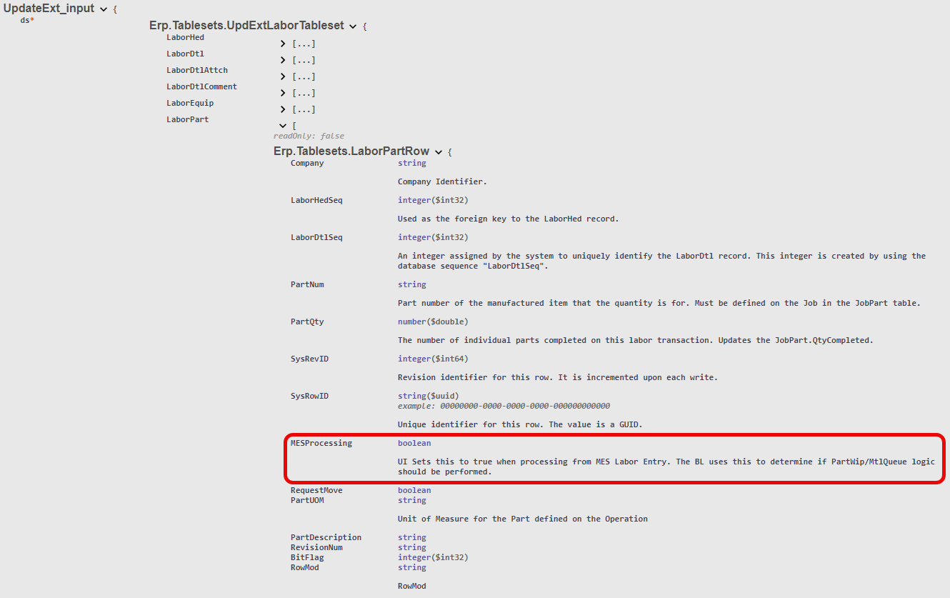
Task: Click the 'readOnly: false' annotation
Action: point(309,136)
